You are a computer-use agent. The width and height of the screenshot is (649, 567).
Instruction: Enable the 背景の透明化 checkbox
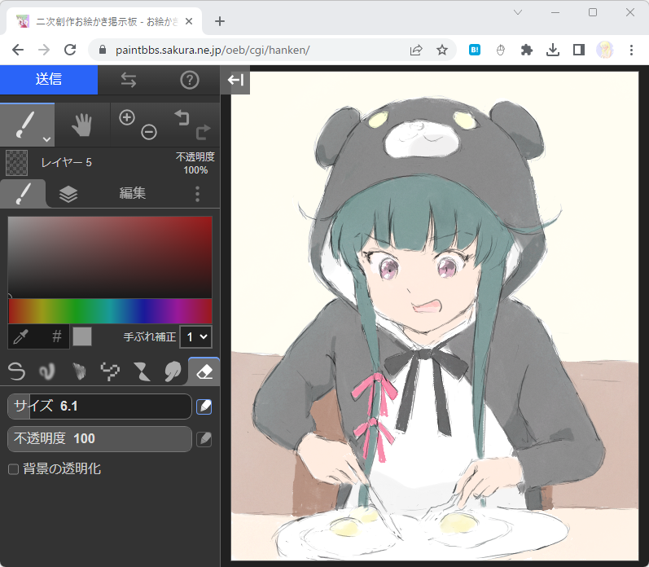click(x=13, y=468)
